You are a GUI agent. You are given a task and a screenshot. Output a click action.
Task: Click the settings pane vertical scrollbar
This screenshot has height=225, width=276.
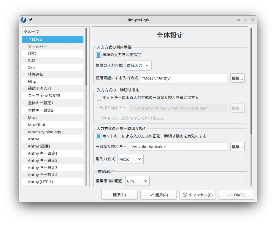click(251, 107)
